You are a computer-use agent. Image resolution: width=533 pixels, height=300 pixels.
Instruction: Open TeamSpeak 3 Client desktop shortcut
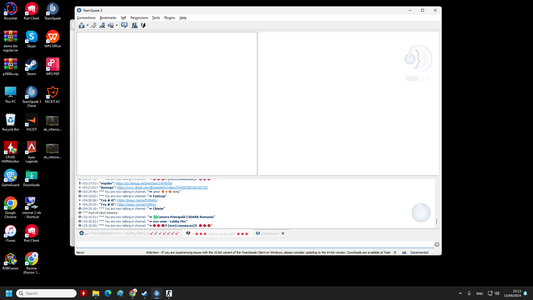coord(31,97)
